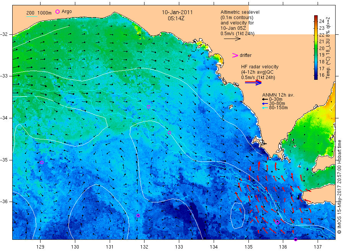344x252 pixels.
Task: Click the '200' depth legend label
Action: click(x=30, y=13)
